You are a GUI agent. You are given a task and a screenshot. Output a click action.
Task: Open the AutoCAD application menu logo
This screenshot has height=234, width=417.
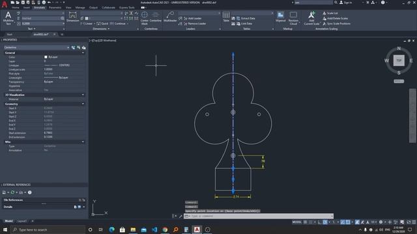click(x=5, y=5)
